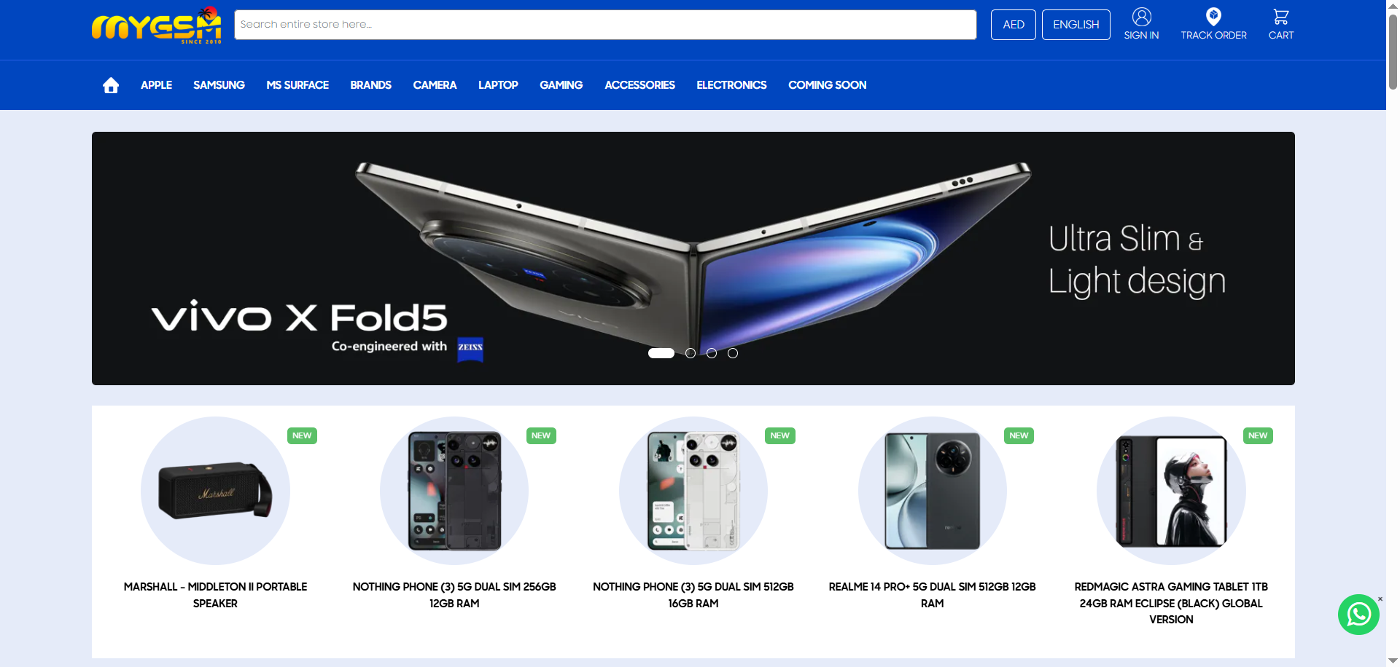Click the ZEISS badge on the banner
This screenshot has height=667, width=1400.
pos(470,348)
